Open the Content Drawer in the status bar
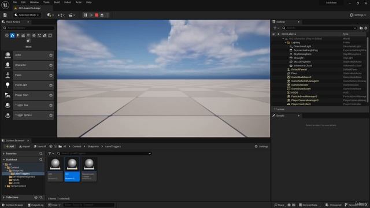 [x=13, y=205]
